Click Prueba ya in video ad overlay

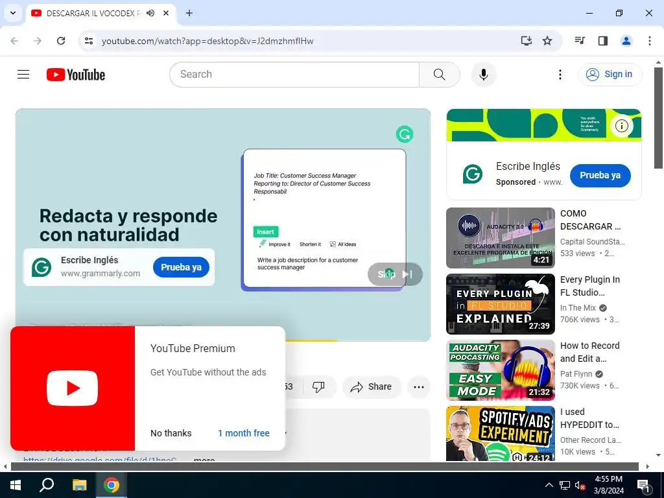click(181, 267)
